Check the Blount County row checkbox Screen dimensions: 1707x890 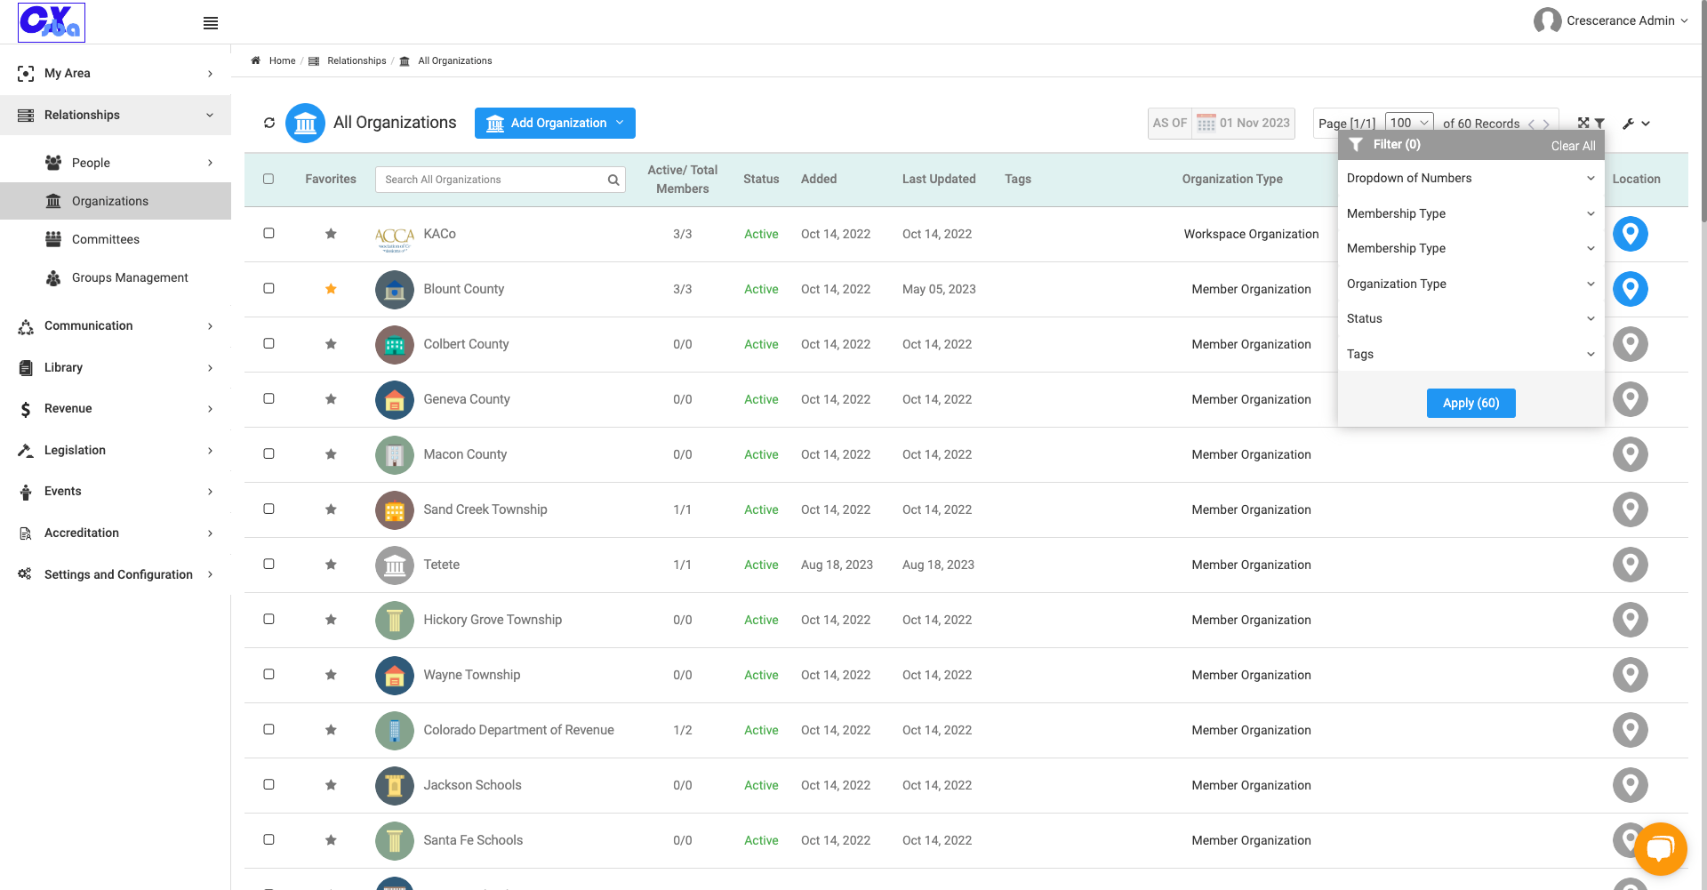click(x=268, y=288)
